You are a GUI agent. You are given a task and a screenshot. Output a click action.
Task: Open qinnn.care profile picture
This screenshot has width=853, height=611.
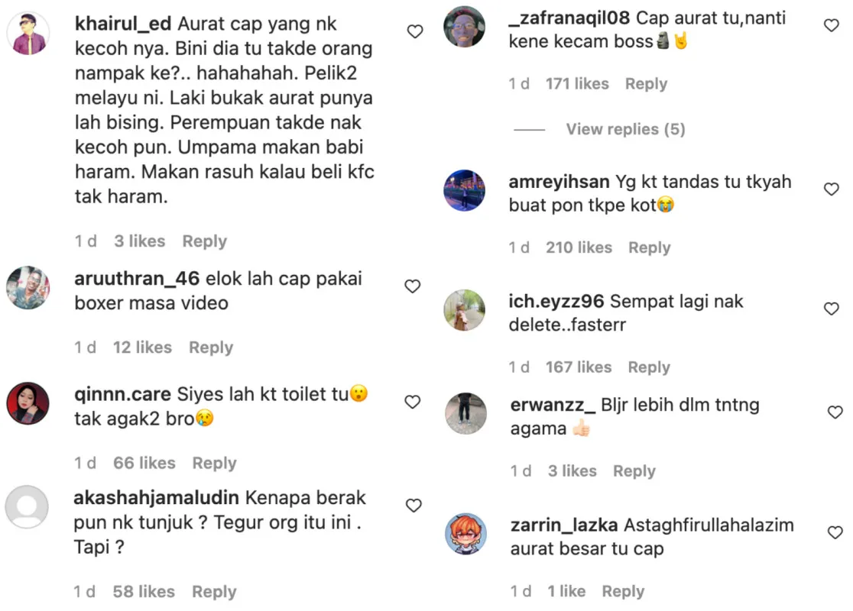point(28,402)
